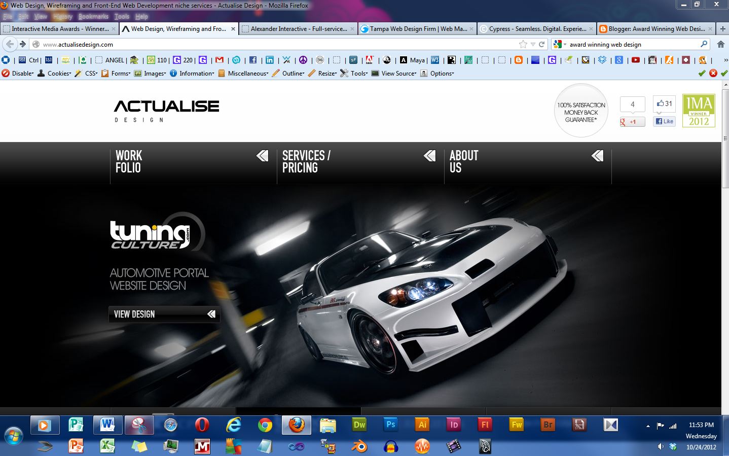This screenshot has width=729, height=456.
Task: Reload the page with the refresh icon
Action: coord(541,44)
